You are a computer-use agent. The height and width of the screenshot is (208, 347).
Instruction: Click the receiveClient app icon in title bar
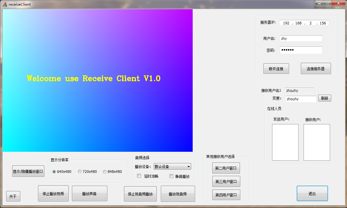(x=5, y=4)
